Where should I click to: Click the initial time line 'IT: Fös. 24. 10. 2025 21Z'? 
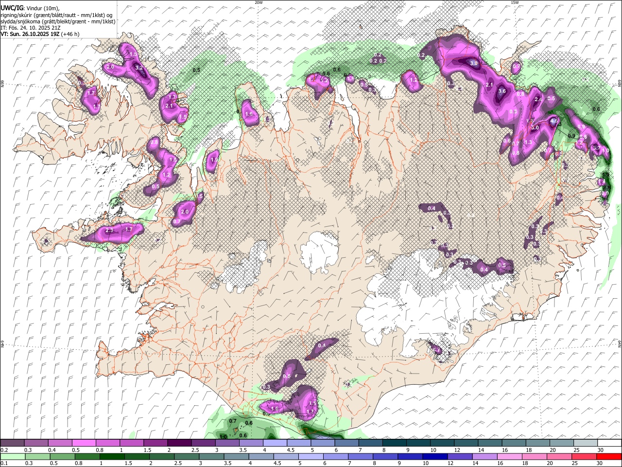click(x=31, y=28)
